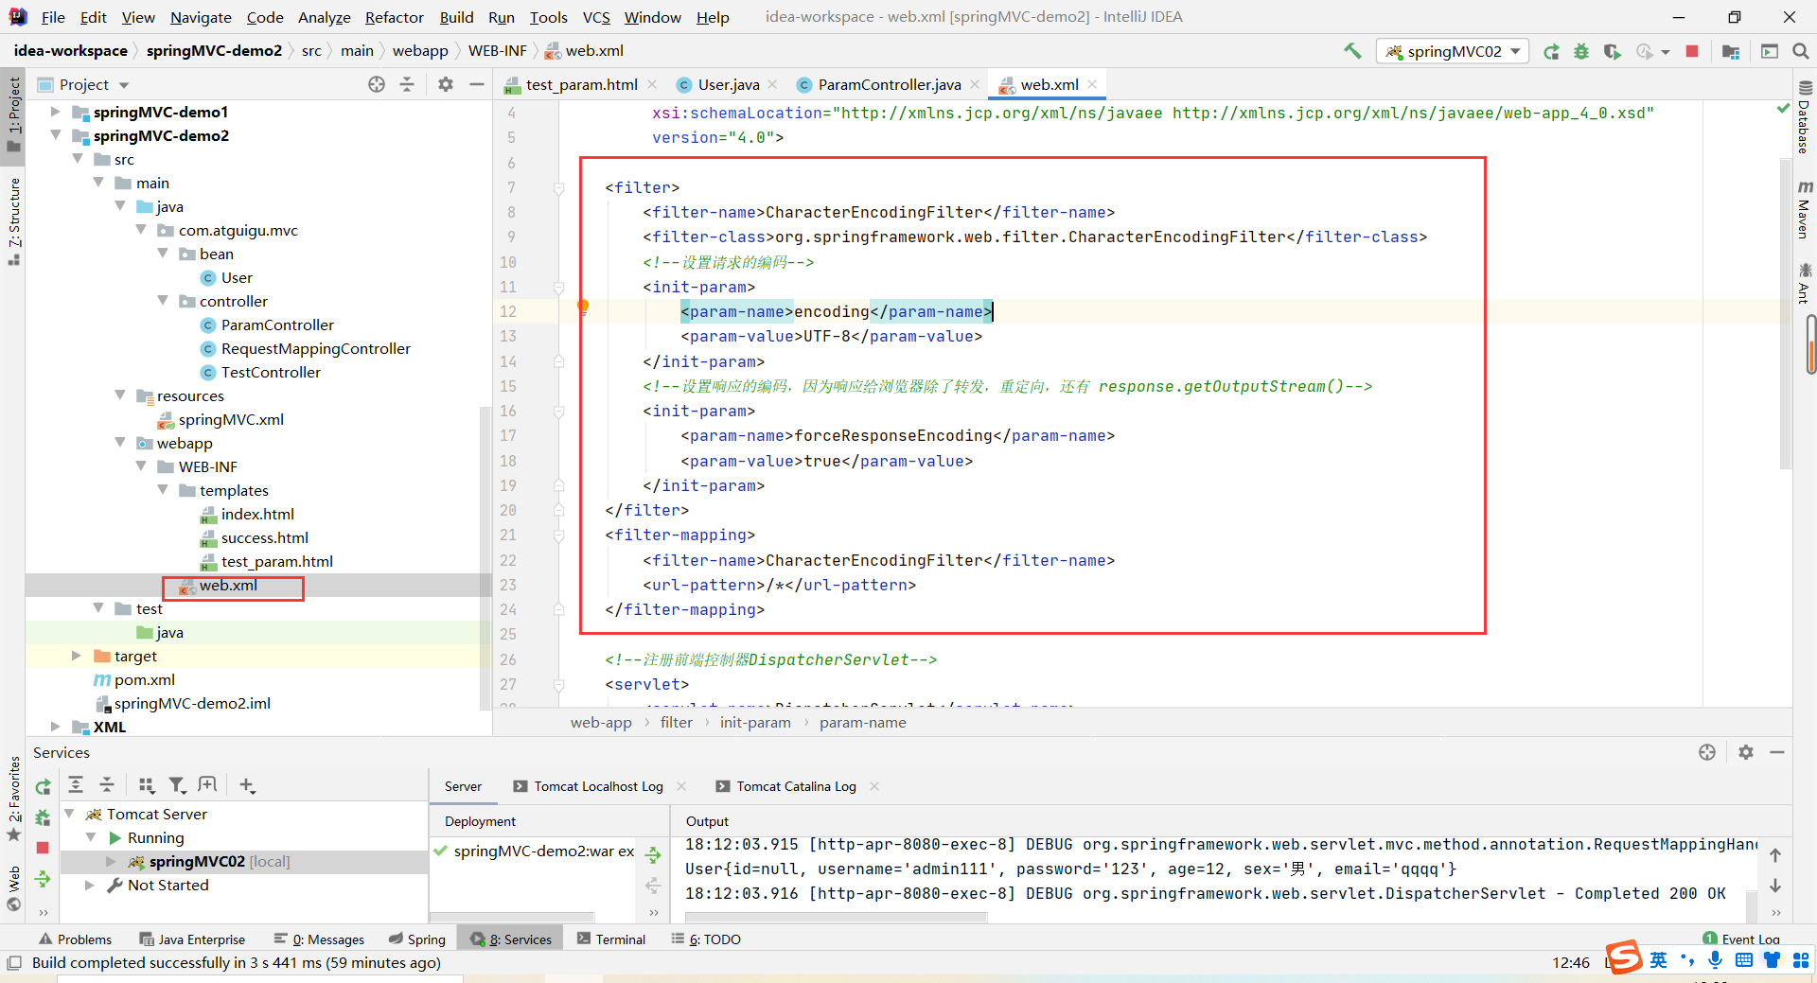The image size is (1817, 983).
Task: Add a new service with plus icon
Action: click(x=247, y=784)
